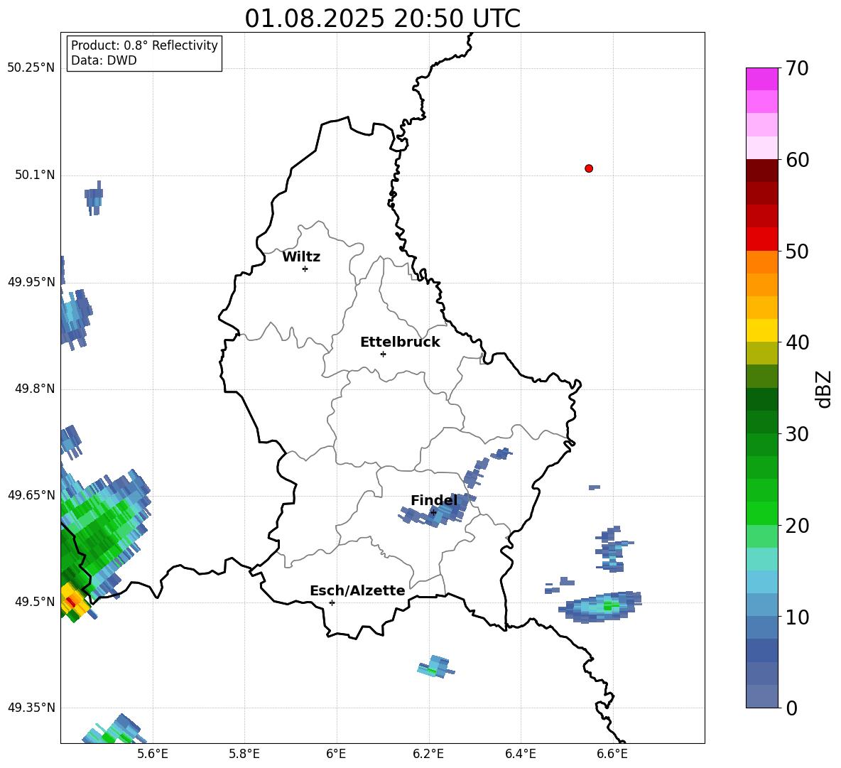Image resolution: width=841 pixels, height=768 pixels.
Task: Click the bright green colorbar segment near 20
Action: click(762, 513)
